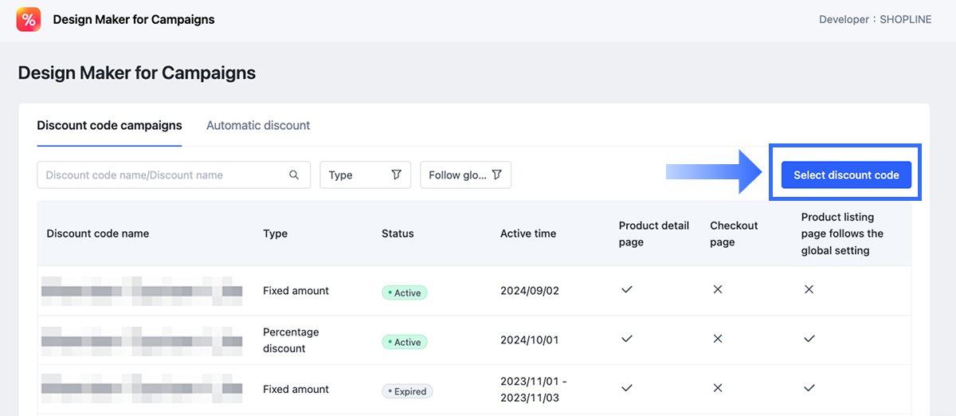This screenshot has height=416, width=956.
Task: Switch to the Automatic discount tab
Action: pos(258,126)
